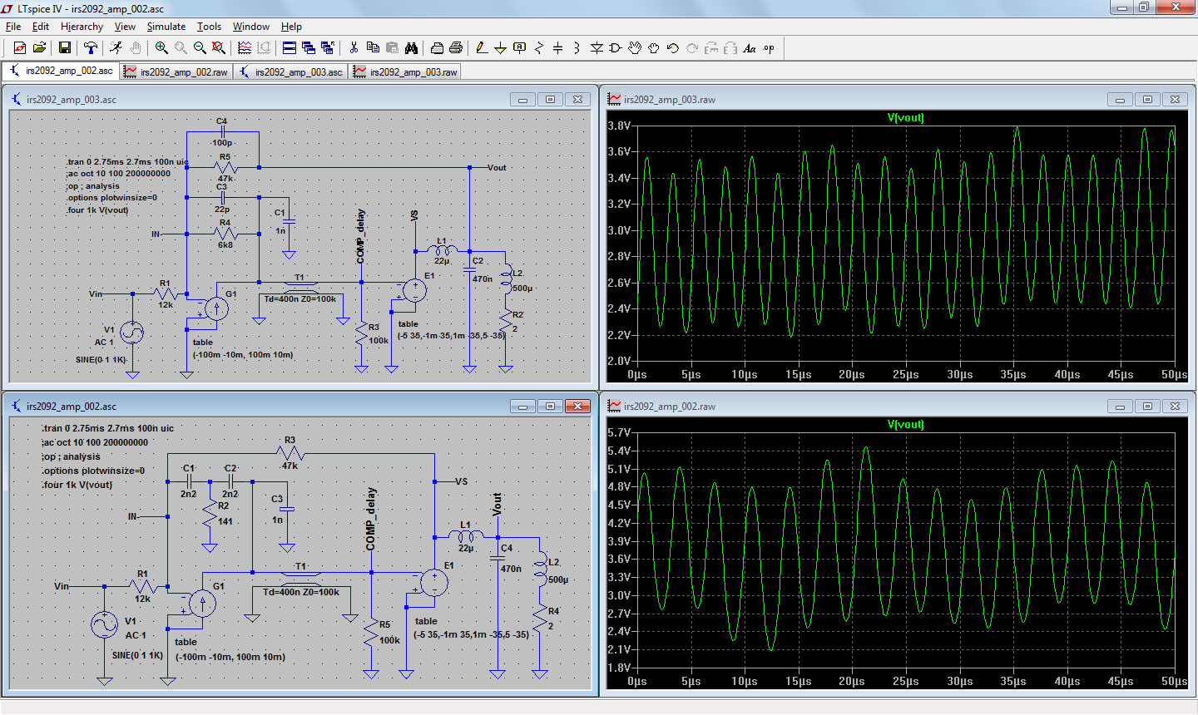The height and width of the screenshot is (715, 1198).
Task: Select capacitor C4 100p in amp_003 schematic
Action: pyautogui.click(x=222, y=131)
